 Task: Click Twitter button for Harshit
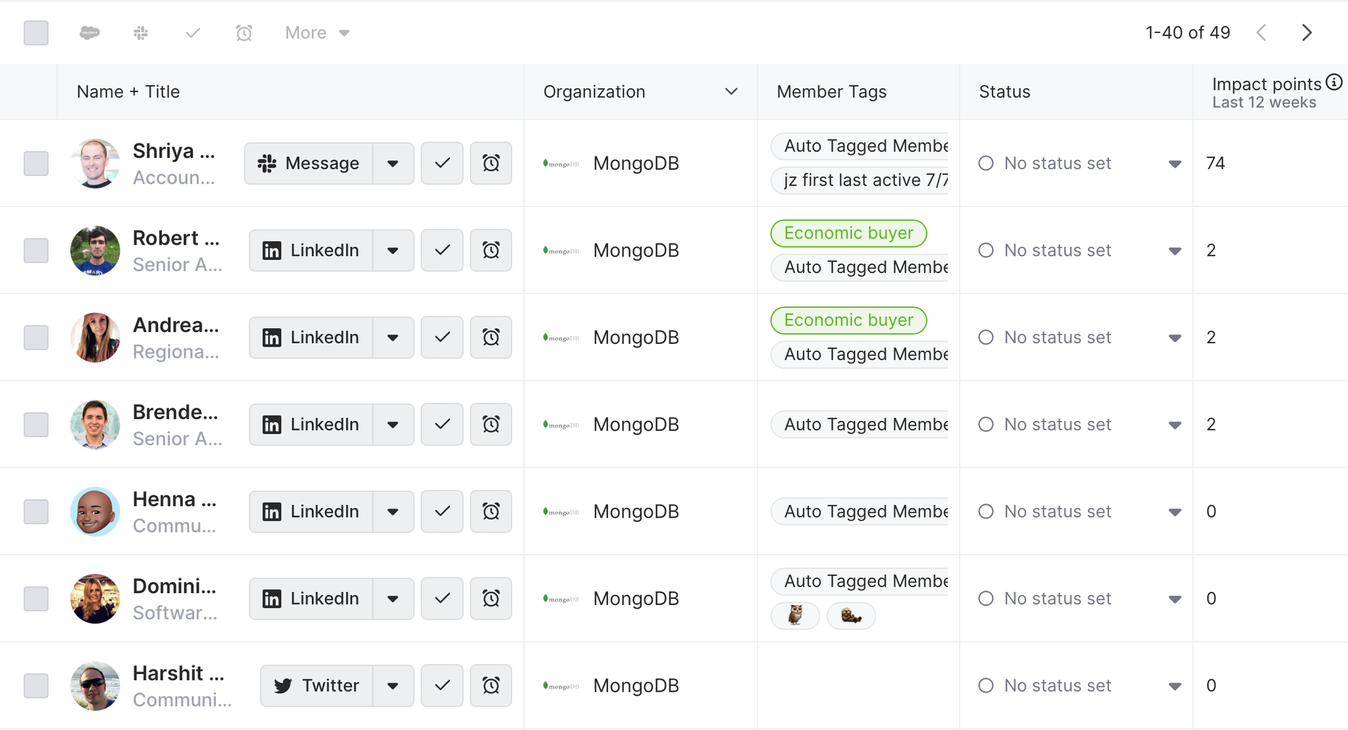pyautogui.click(x=317, y=686)
